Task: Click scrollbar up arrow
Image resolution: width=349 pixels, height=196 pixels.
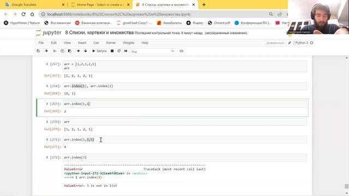Action: click(x=347, y=58)
